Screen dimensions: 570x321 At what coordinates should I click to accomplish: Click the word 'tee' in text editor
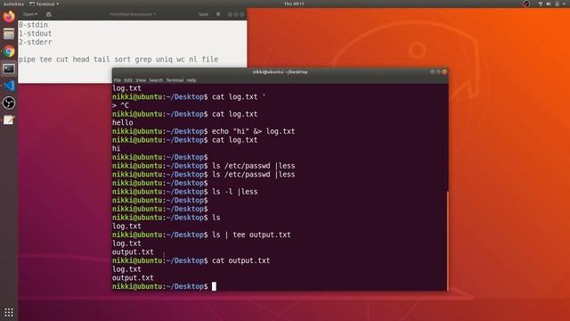pos(45,60)
